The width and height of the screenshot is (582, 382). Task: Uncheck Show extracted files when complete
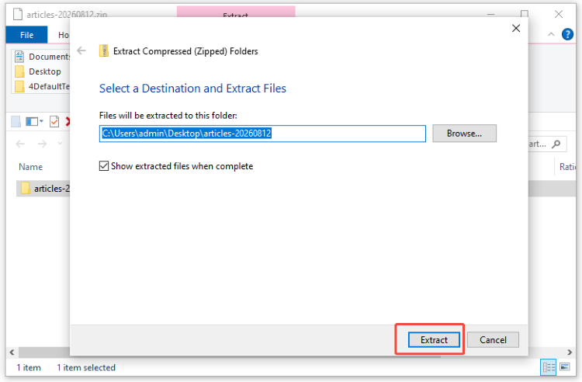pyautogui.click(x=104, y=165)
